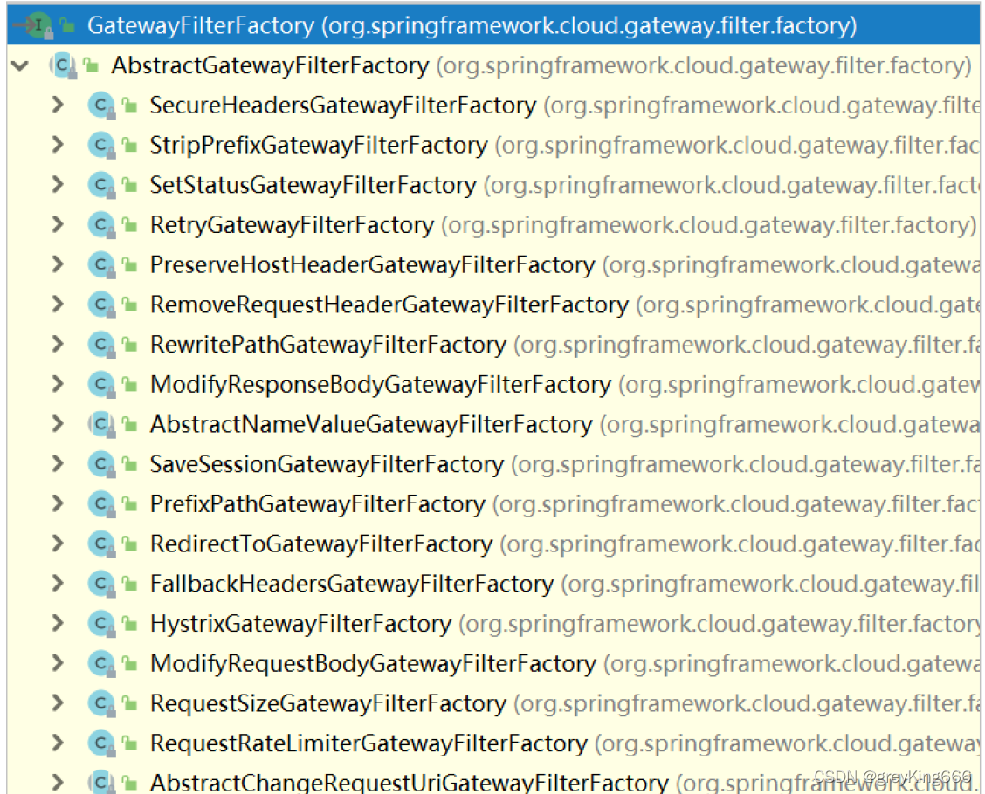Image resolution: width=985 pixels, height=794 pixels.
Task: Click the class icon beside RedirectToGatewayFilterFactory
Action: [102, 544]
